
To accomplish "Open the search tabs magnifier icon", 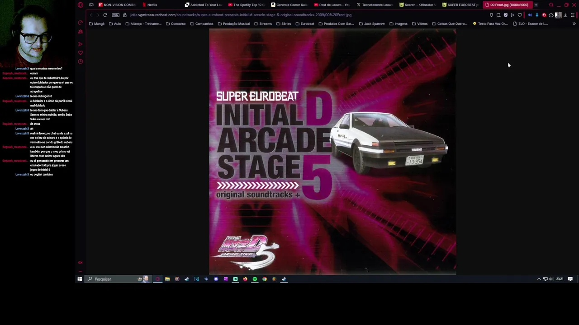I will [x=551, y=5].
